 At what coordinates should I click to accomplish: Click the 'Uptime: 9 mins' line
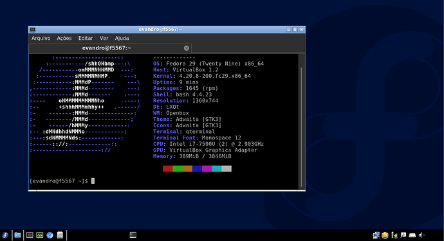(176, 82)
